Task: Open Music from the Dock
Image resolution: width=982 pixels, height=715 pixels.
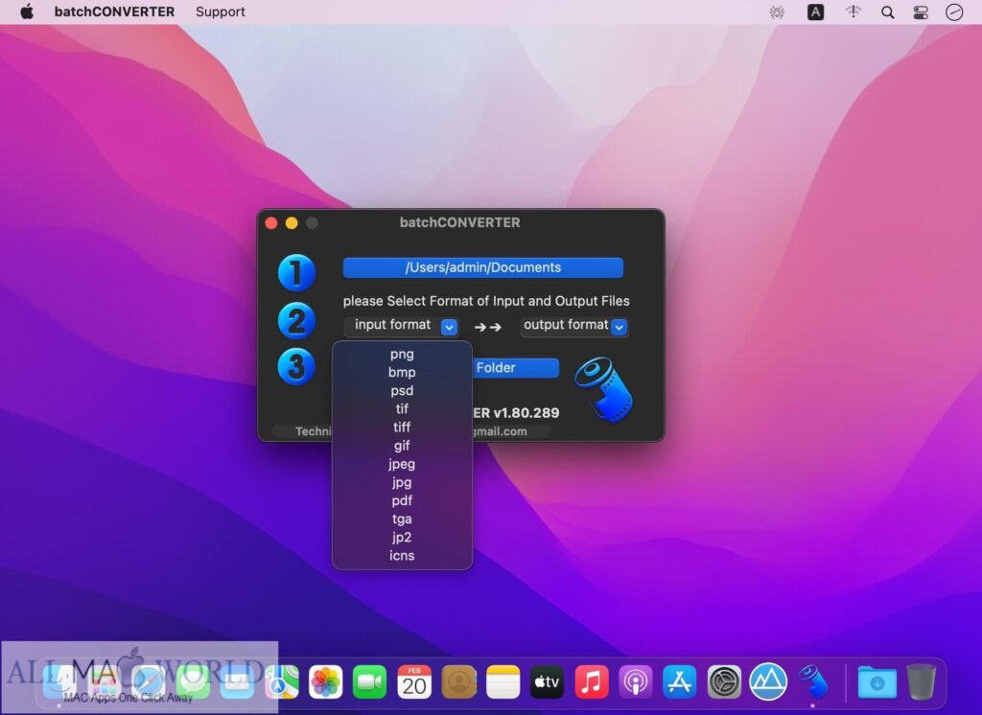Action: coord(591,681)
